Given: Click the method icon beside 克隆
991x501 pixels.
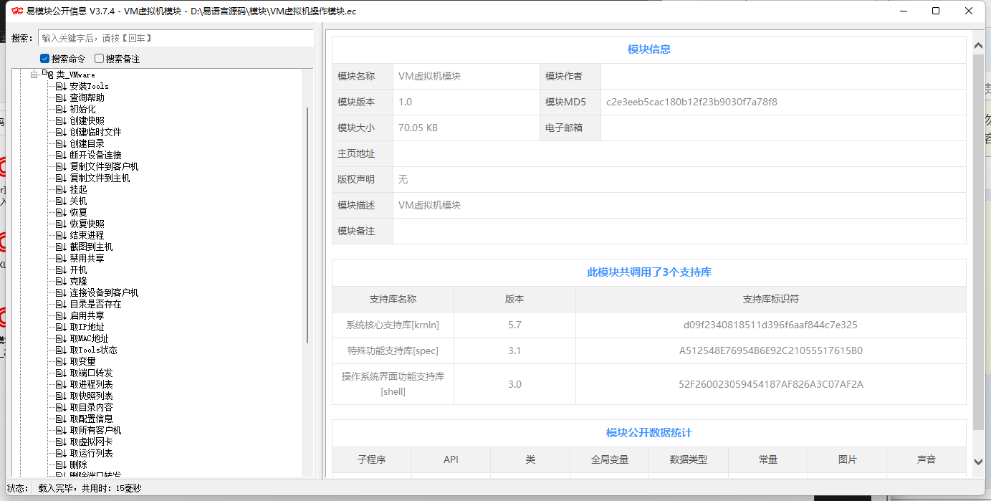Looking at the screenshot, I should [61, 281].
